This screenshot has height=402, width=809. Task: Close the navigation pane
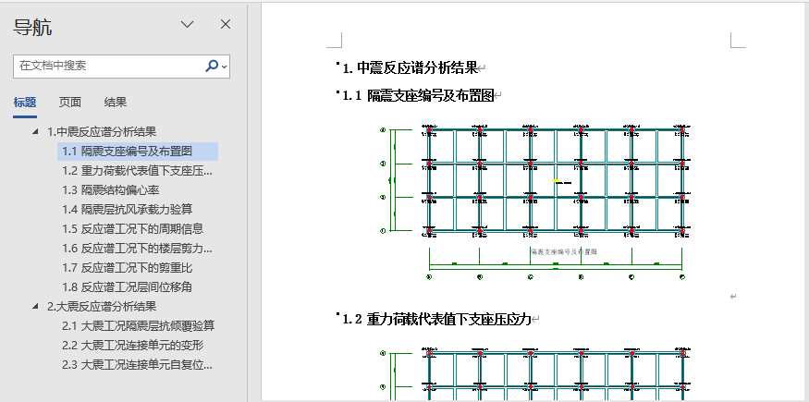point(226,25)
